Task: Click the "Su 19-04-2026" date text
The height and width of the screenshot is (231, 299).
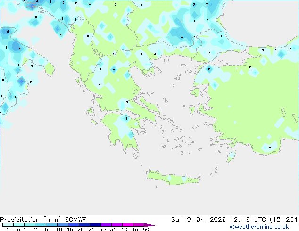Action: click(199, 220)
